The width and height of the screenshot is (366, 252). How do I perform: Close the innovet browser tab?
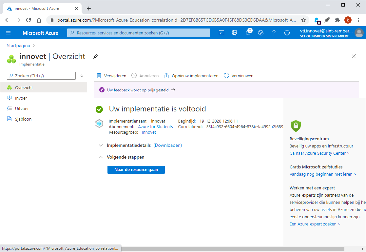click(76, 9)
